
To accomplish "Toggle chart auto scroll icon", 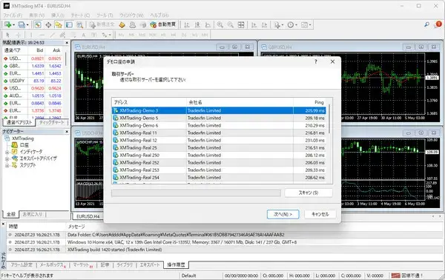I will coord(254,25).
